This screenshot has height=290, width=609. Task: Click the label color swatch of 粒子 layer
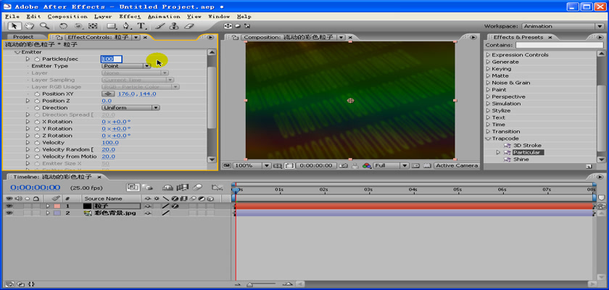(x=57, y=206)
